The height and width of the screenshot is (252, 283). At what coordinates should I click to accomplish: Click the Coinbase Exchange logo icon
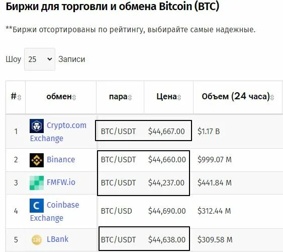37,206
